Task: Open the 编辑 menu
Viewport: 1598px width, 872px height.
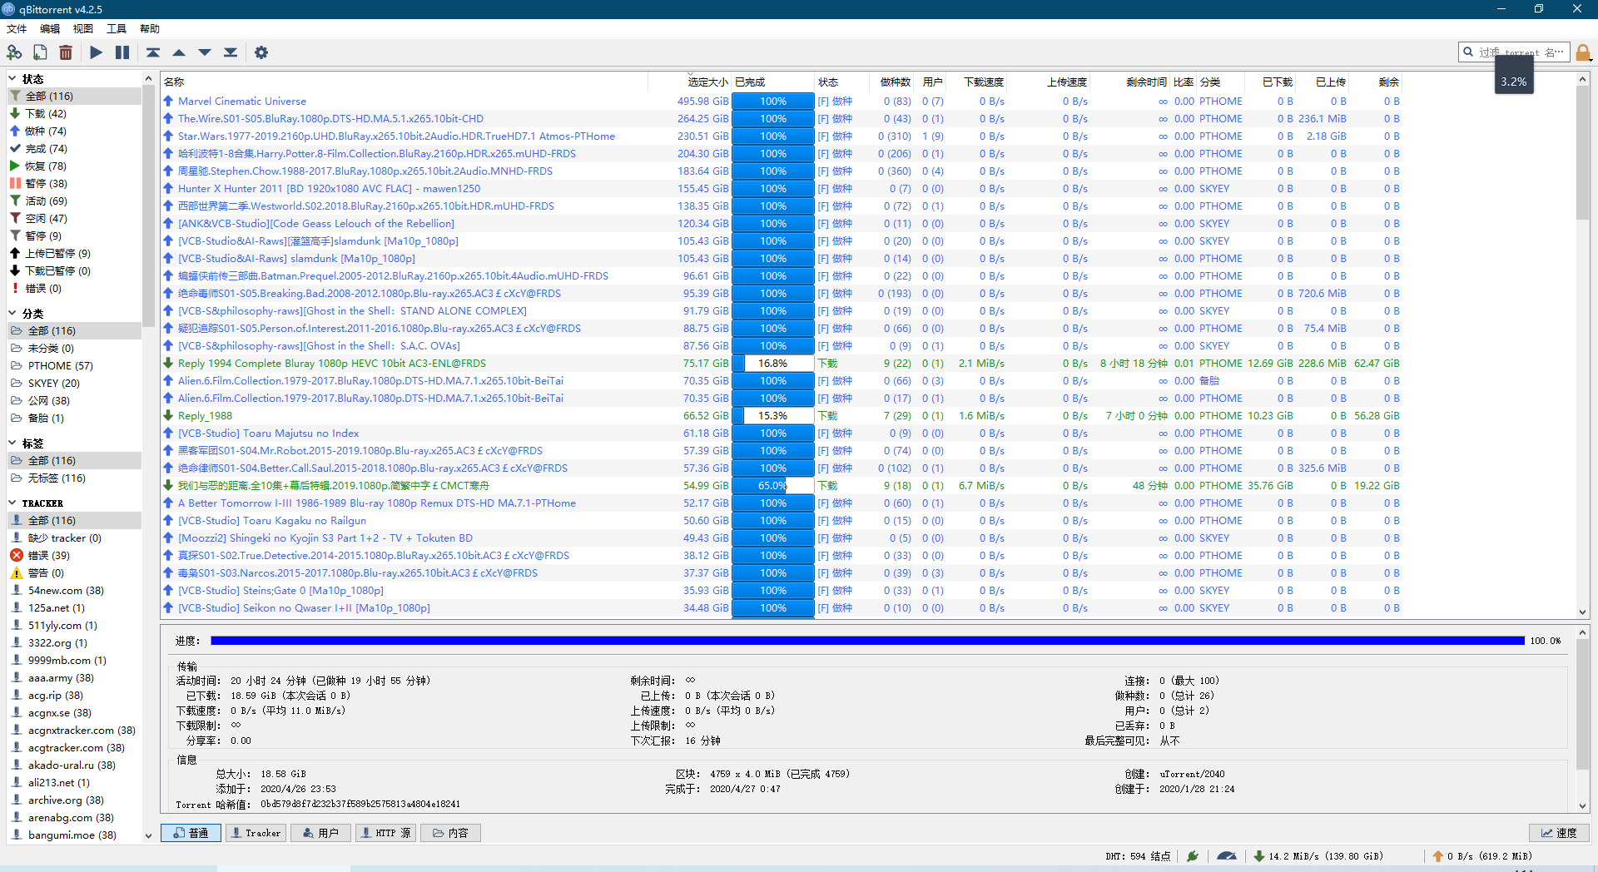Action: (x=50, y=29)
